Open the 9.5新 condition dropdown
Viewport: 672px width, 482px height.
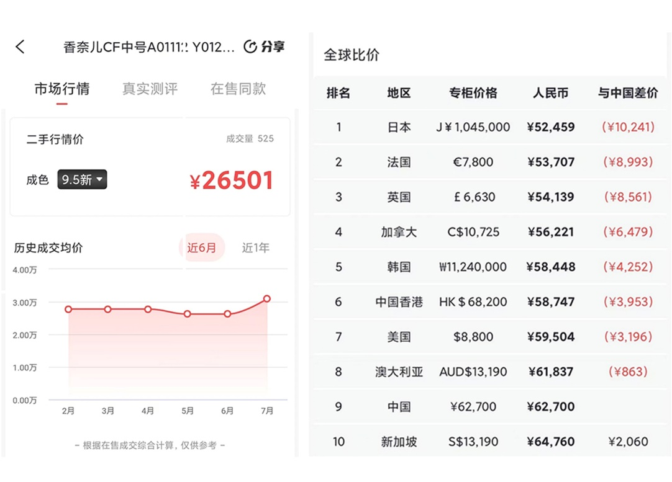tap(82, 179)
